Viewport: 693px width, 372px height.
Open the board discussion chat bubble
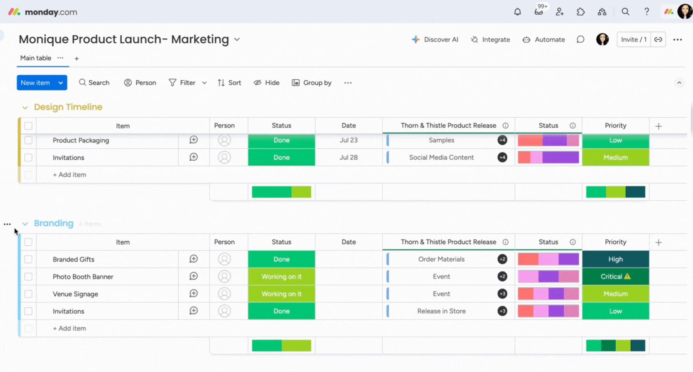click(580, 39)
